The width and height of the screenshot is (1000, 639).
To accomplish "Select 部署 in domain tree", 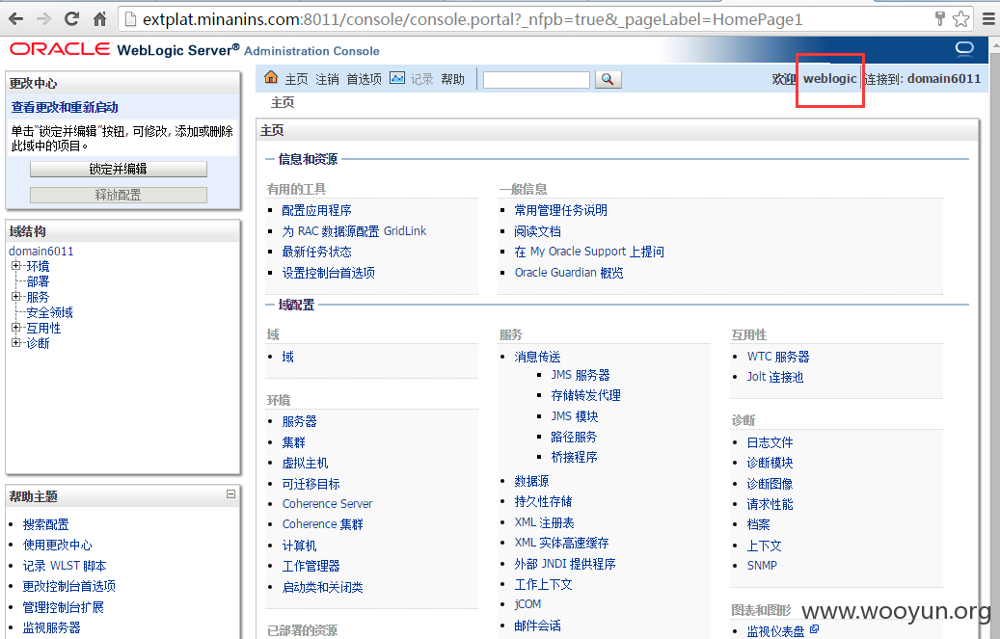I will [38, 281].
